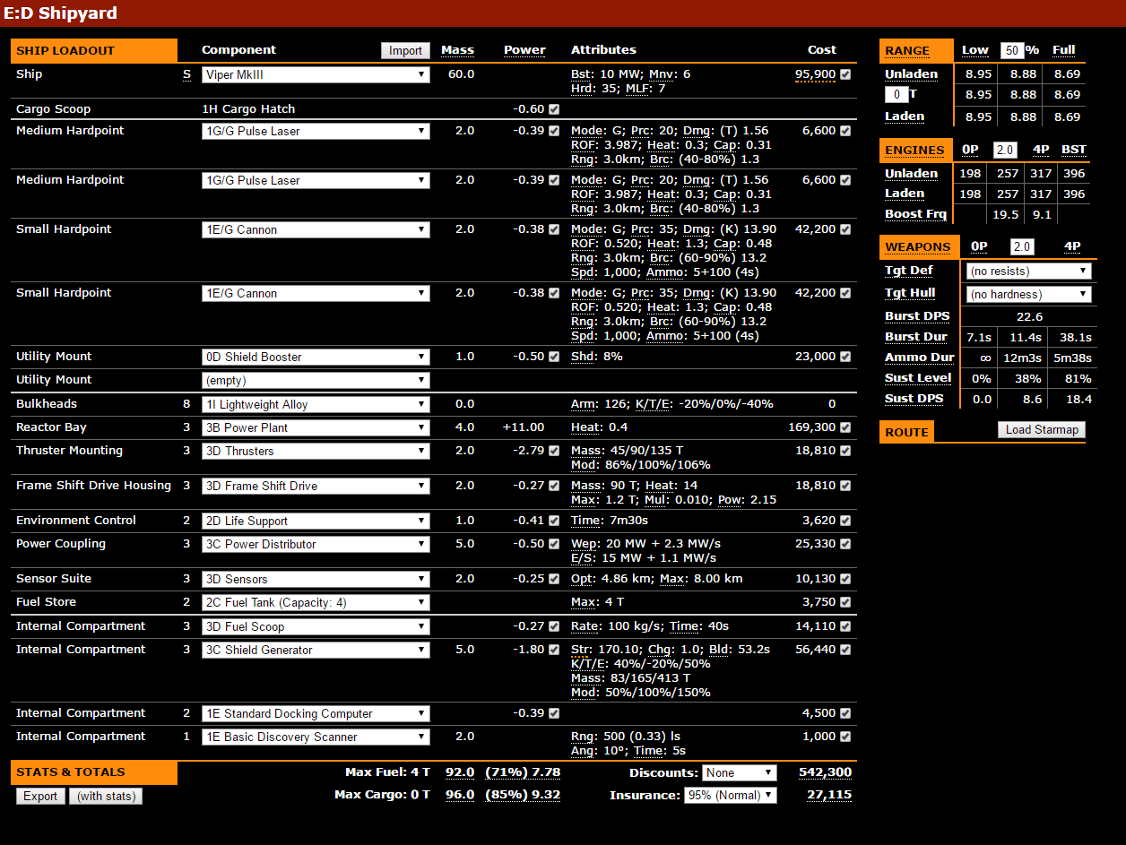Click the Export button
Viewport: 1126px width, 845px height.
40,796
